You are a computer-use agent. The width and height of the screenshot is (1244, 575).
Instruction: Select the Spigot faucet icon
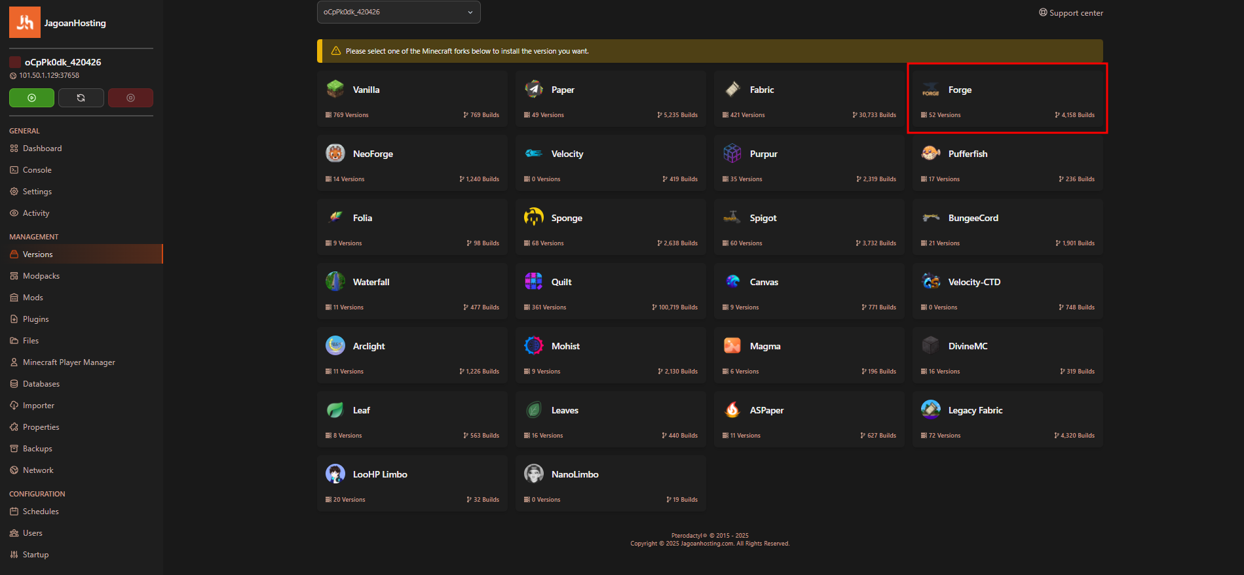pyautogui.click(x=732, y=217)
